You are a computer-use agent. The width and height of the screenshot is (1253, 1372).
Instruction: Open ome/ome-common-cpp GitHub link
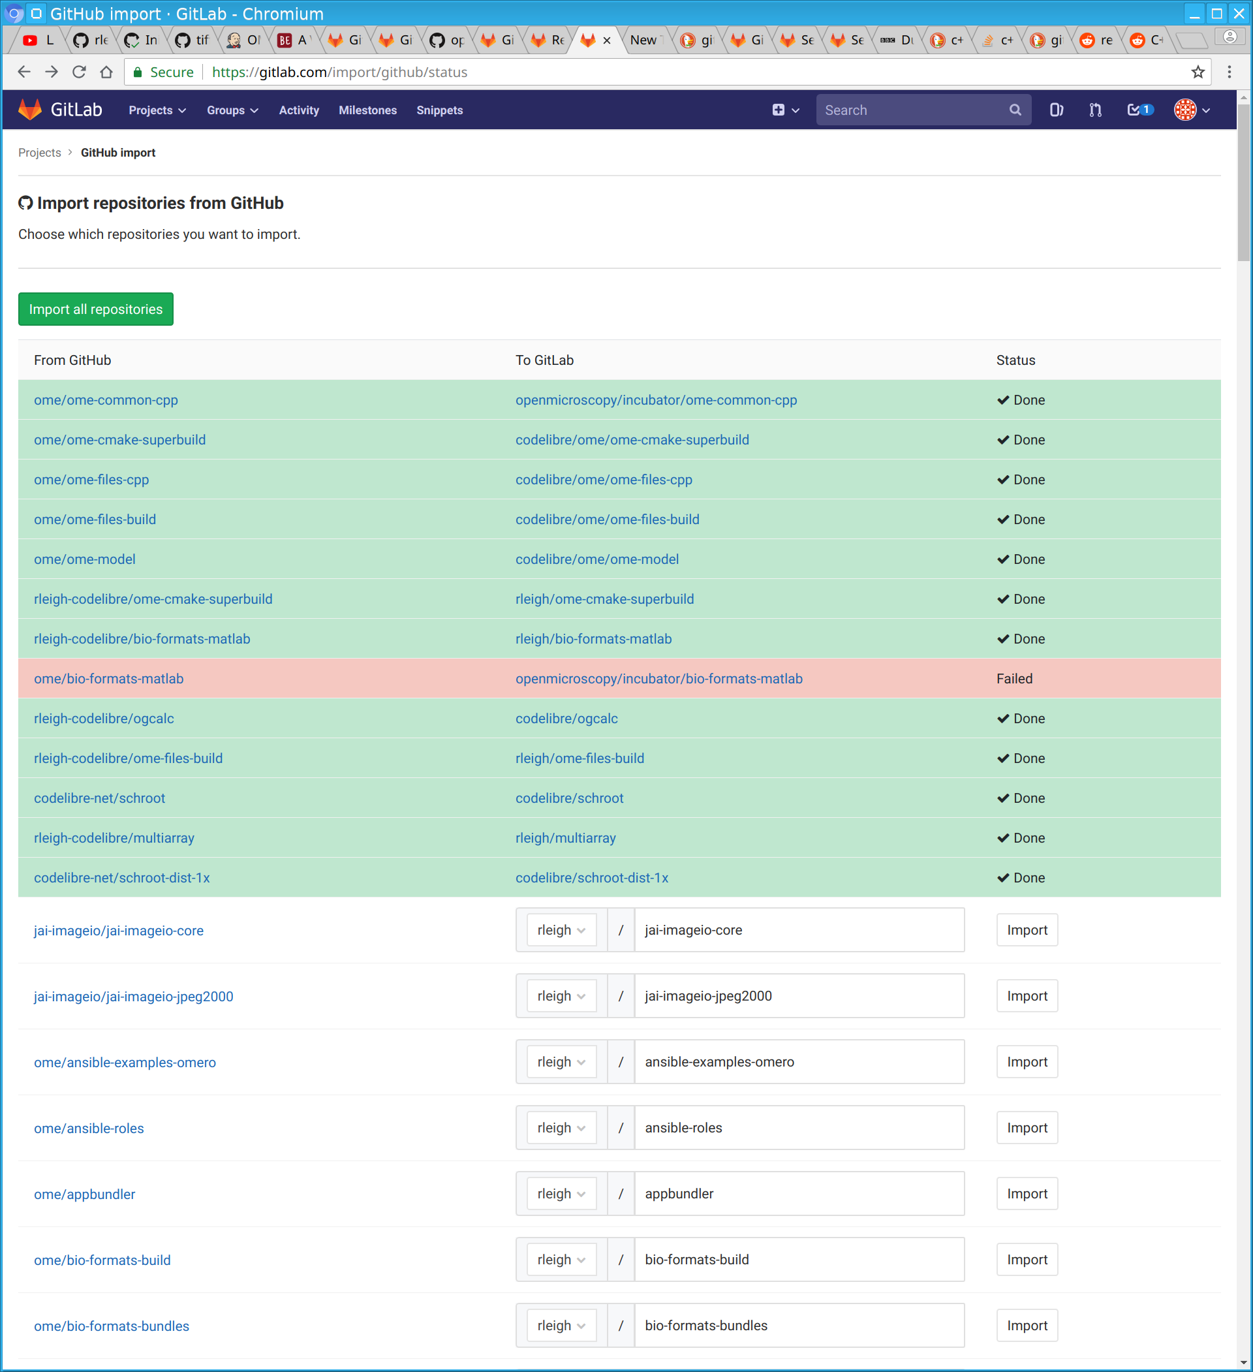coord(106,400)
